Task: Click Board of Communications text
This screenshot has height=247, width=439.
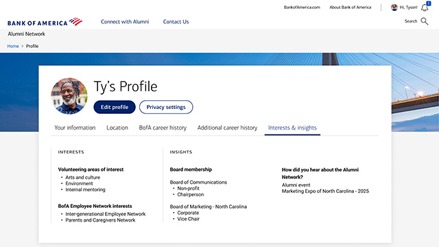Action: pos(198,183)
